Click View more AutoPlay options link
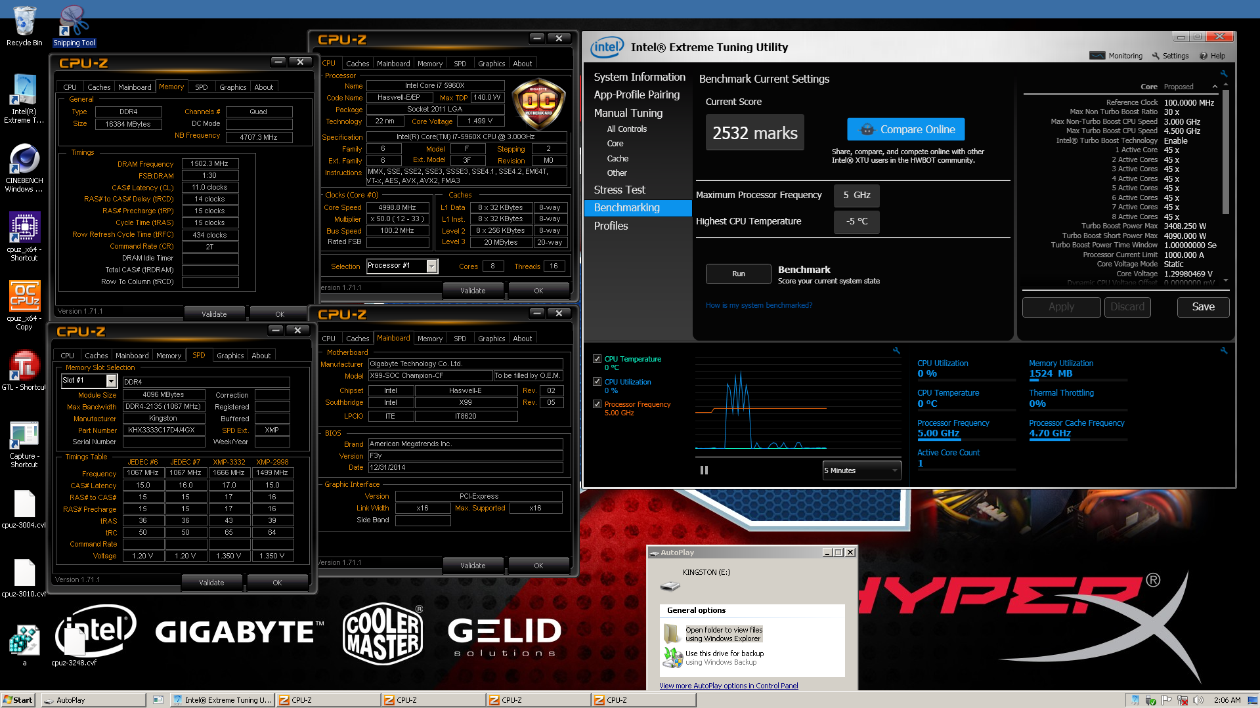The height and width of the screenshot is (708, 1260). (728, 686)
